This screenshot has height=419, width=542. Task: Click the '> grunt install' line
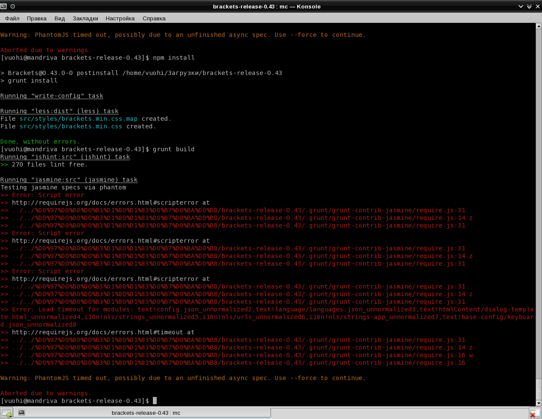(x=29, y=80)
